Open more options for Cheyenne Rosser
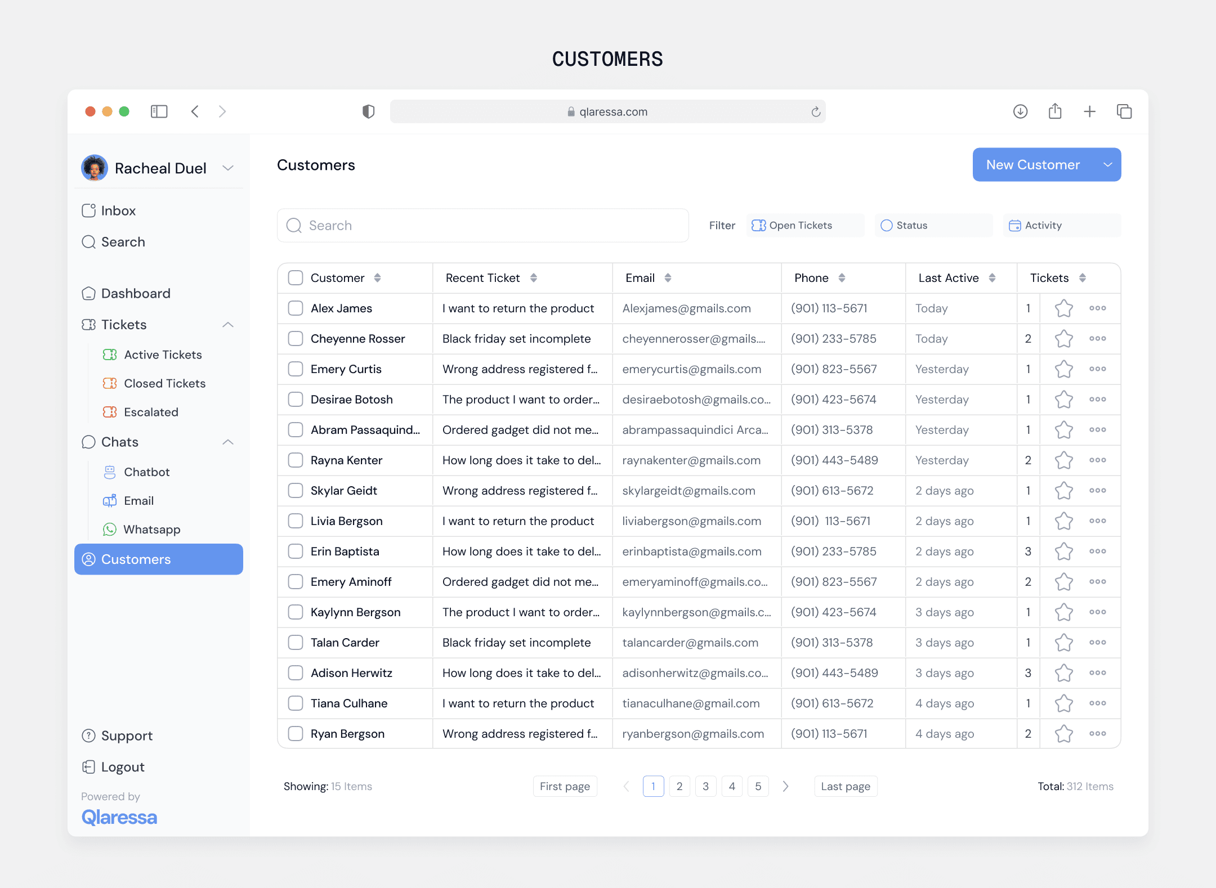This screenshot has height=888, width=1216. coord(1097,339)
